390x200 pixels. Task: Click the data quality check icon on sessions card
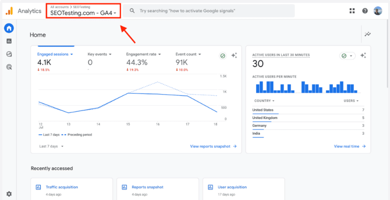click(223, 56)
